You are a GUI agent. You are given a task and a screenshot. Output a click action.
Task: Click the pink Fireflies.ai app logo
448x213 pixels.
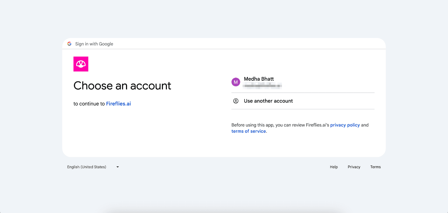click(x=81, y=64)
